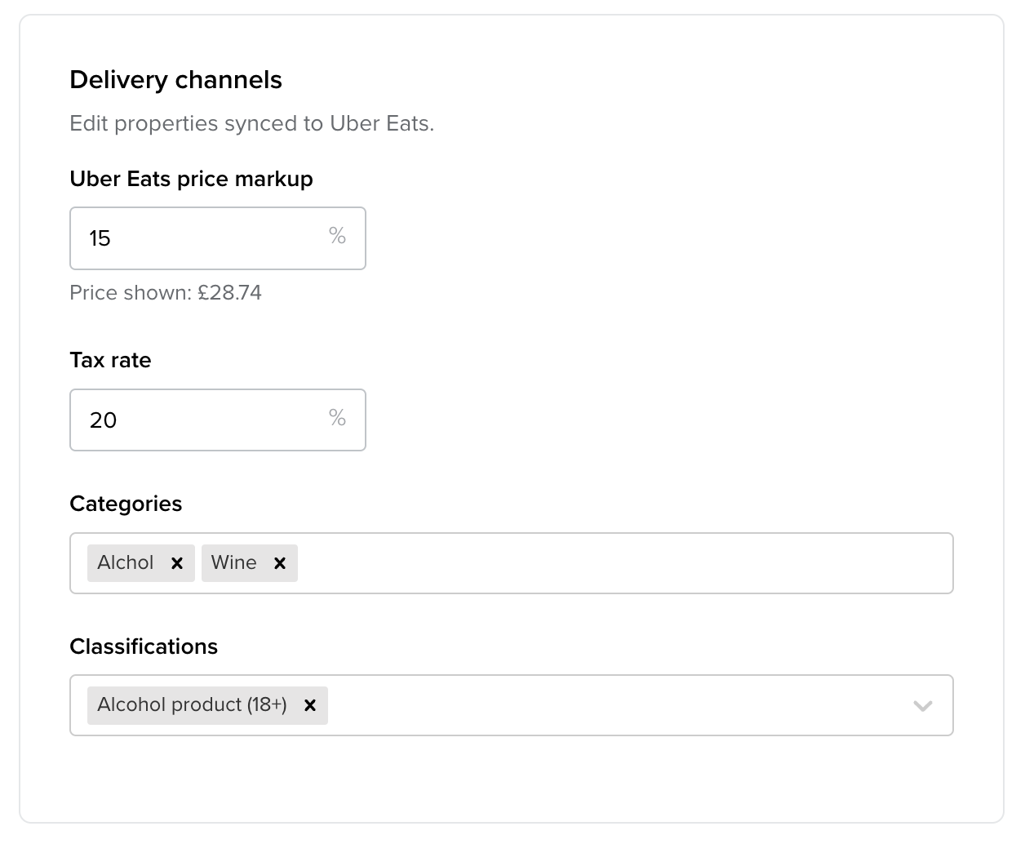
Task: Click the Classifications label
Action: click(144, 646)
